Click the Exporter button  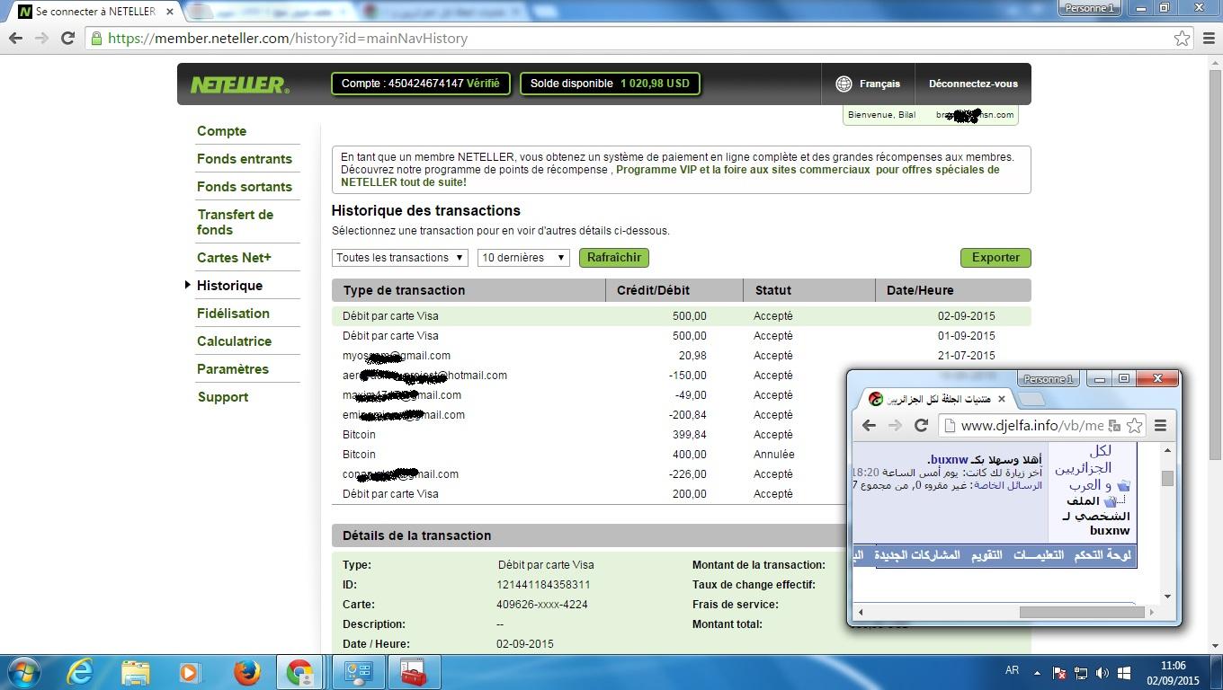[995, 258]
